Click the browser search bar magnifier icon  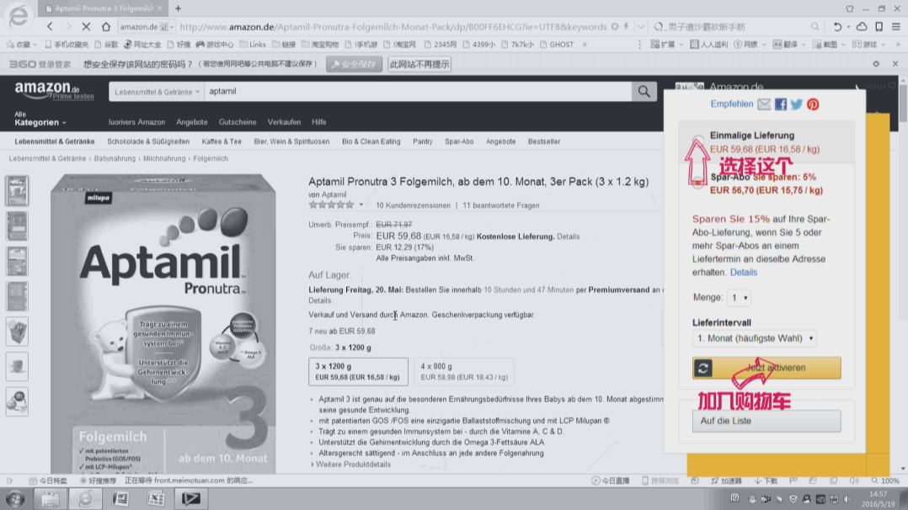(x=815, y=27)
